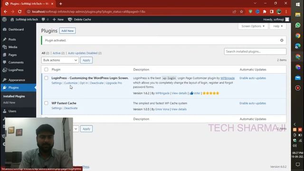
Task: Click the Add New plugin button
Action: tap(67, 30)
